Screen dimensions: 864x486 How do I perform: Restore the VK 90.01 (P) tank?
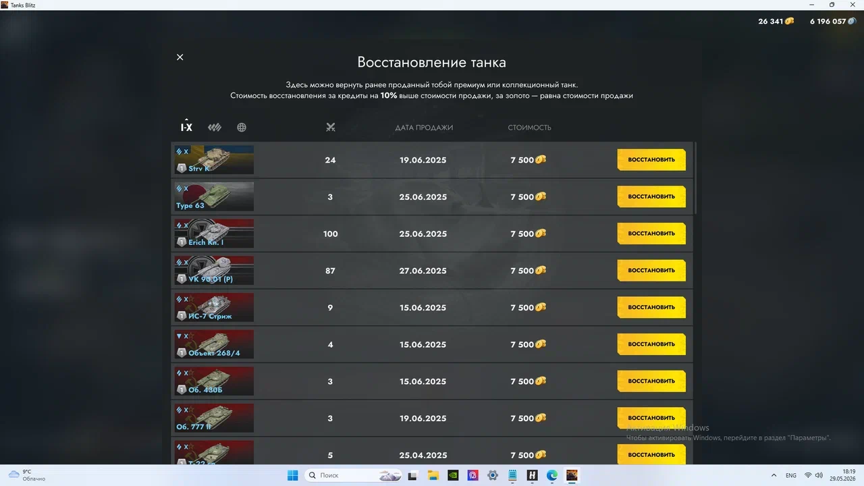click(651, 271)
